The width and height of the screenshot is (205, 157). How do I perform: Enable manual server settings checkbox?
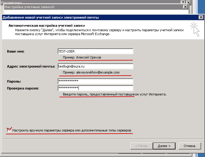coord(9,131)
